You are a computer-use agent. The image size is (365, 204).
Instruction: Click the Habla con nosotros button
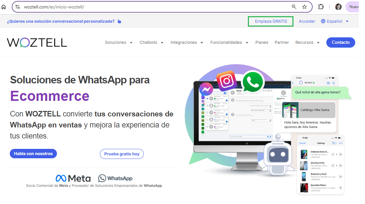tap(33, 154)
